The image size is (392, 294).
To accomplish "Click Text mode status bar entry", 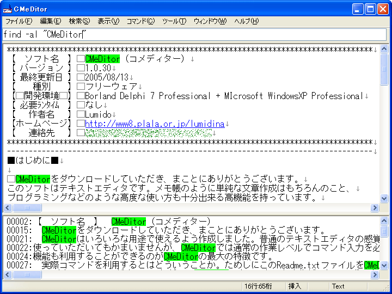I will tap(338, 286).
